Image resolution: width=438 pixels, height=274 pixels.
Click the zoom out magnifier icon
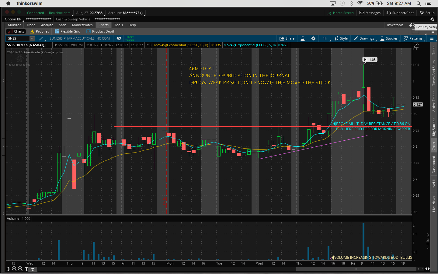click(x=20, y=269)
